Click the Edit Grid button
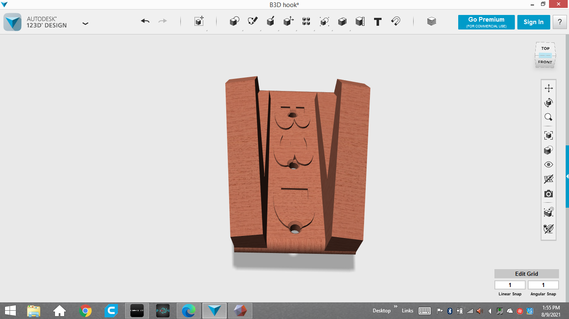The width and height of the screenshot is (569, 319). coord(526,274)
